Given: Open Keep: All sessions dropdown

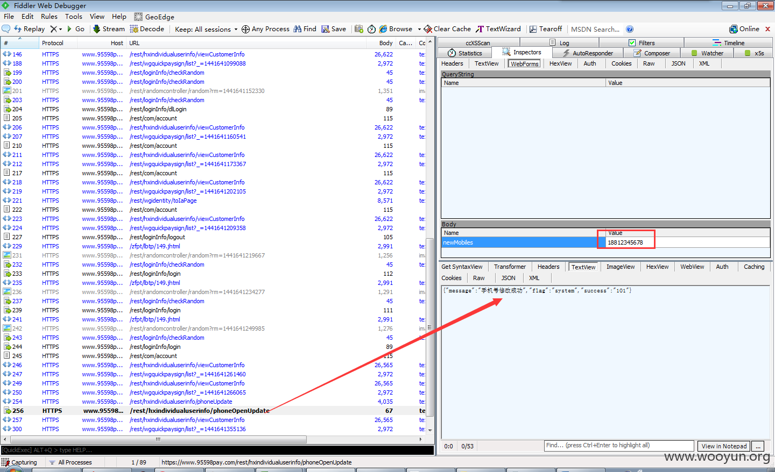Looking at the screenshot, I should pos(206,29).
